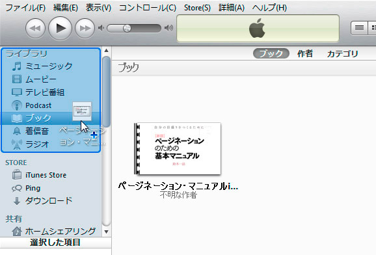Select ホームシェアリング under 共有
Screen dimensions: 376x255
(x=54, y=231)
